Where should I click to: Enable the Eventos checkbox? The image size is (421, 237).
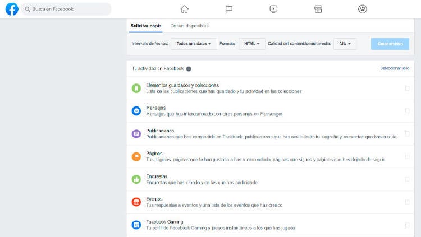(x=407, y=202)
